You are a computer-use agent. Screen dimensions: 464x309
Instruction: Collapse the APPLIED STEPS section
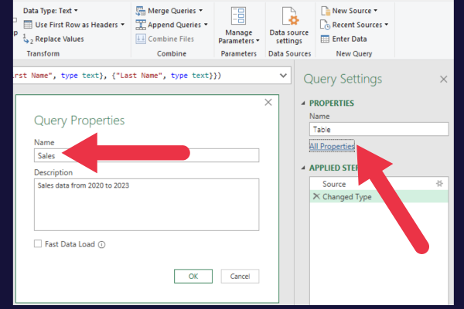(x=303, y=168)
